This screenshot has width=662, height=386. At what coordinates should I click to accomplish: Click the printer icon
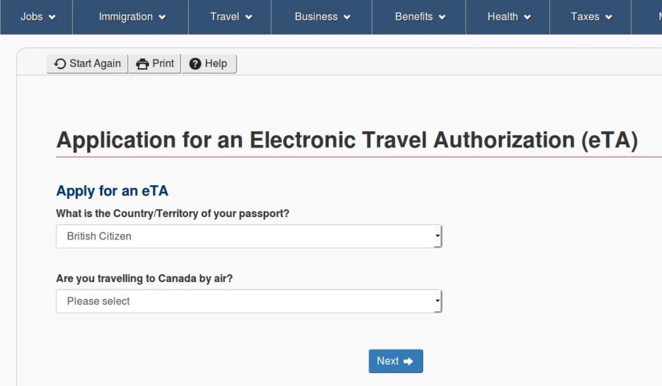(142, 64)
